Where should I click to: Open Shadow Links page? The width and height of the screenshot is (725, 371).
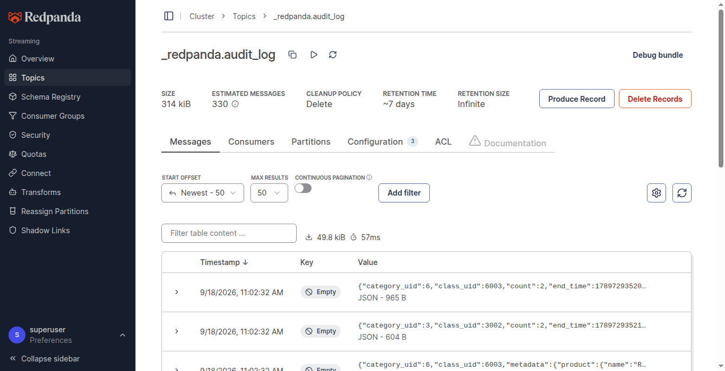pyautogui.click(x=67, y=231)
